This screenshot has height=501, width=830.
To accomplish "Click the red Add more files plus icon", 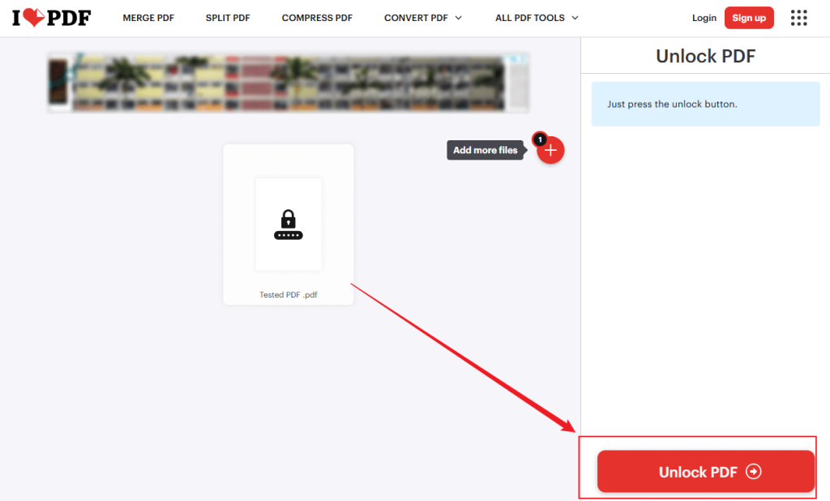I will [550, 150].
